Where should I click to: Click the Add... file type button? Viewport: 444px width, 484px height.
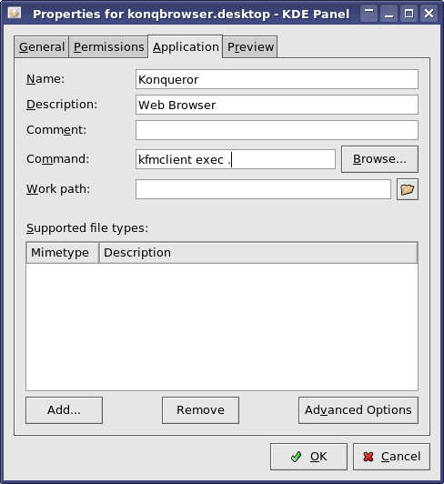pyautogui.click(x=64, y=410)
